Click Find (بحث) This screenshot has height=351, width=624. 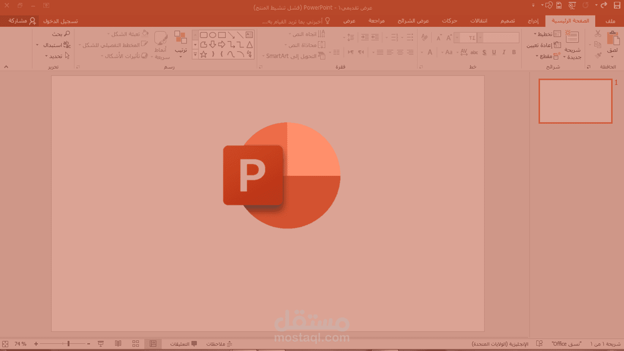61,34
